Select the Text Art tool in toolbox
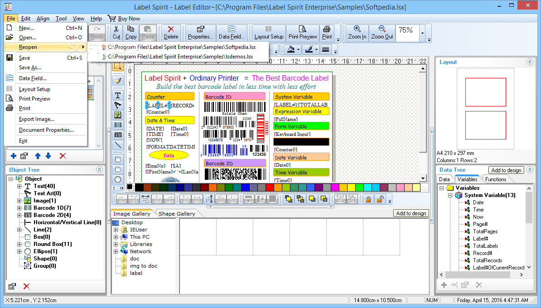The image size is (541, 308). coord(118,105)
